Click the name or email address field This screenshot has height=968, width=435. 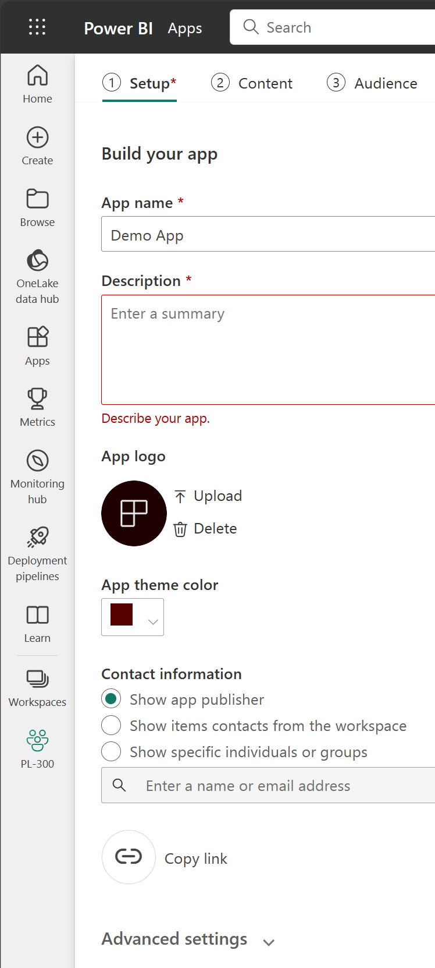[268, 785]
